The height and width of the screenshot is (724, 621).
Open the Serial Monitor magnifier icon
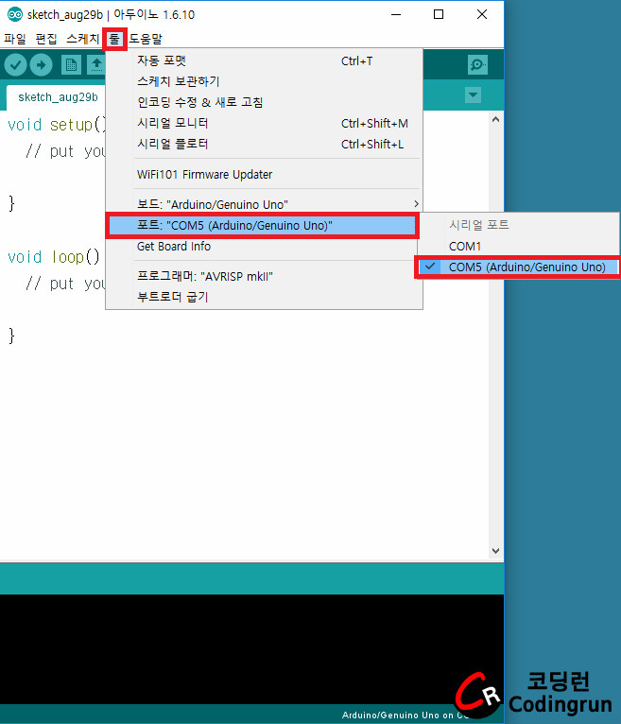tap(477, 64)
